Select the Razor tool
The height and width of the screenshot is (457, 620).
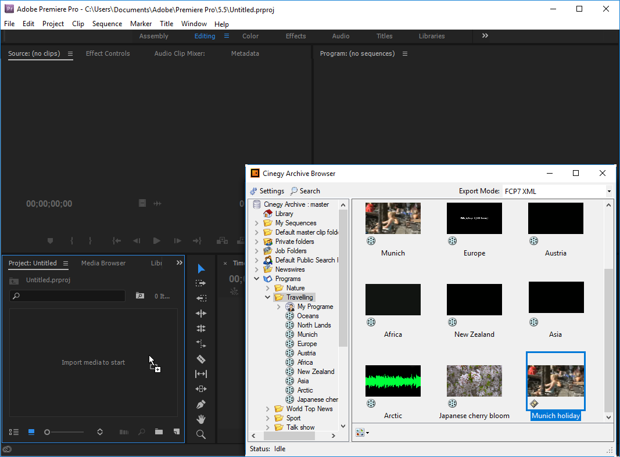tap(201, 359)
